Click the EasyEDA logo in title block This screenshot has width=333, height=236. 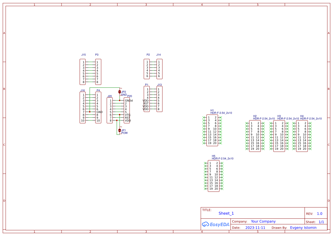(x=216, y=225)
